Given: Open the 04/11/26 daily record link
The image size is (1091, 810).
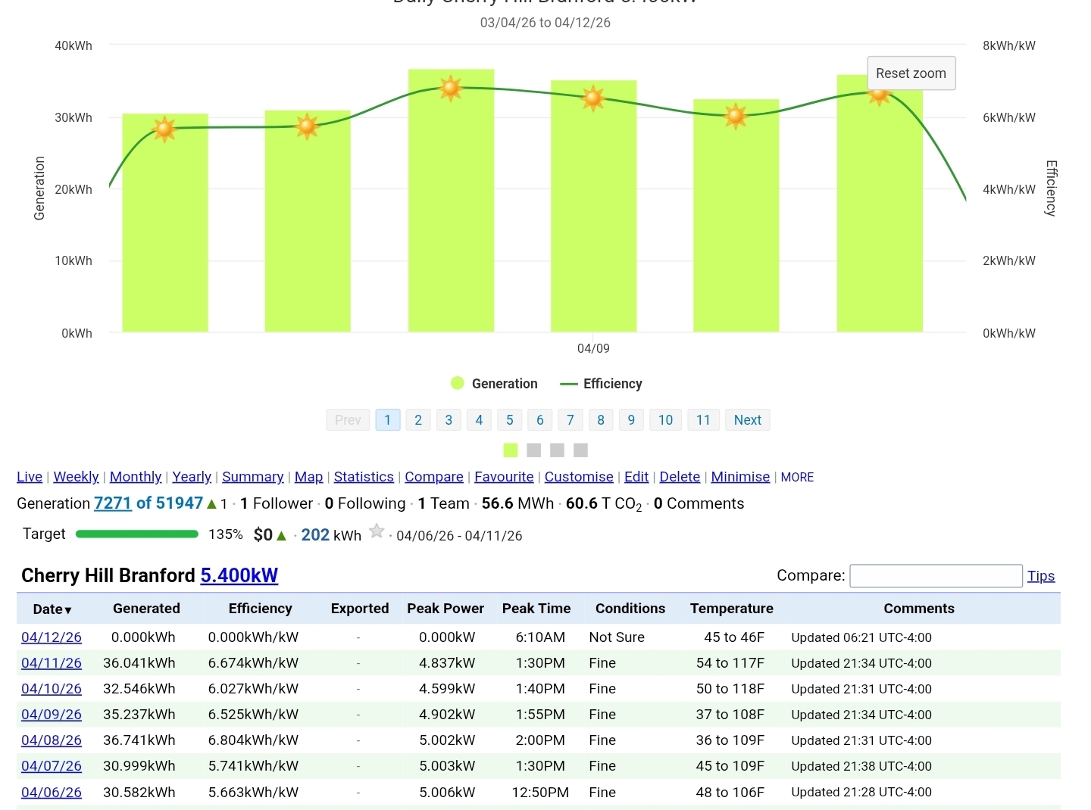Looking at the screenshot, I should [x=52, y=663].
